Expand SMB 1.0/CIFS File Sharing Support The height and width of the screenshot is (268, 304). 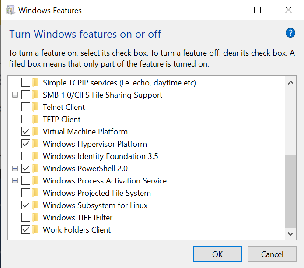15,95
